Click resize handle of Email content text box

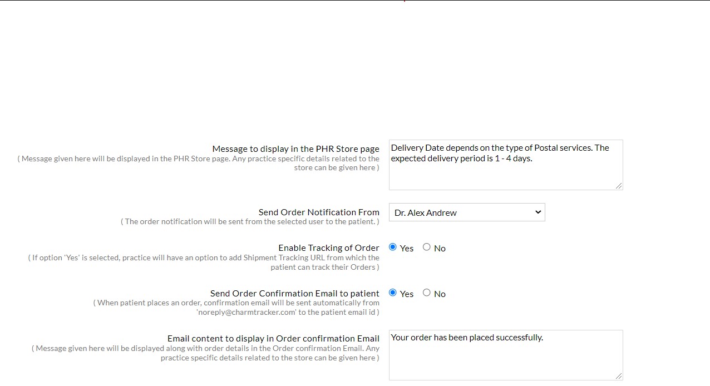coord(619,376)
